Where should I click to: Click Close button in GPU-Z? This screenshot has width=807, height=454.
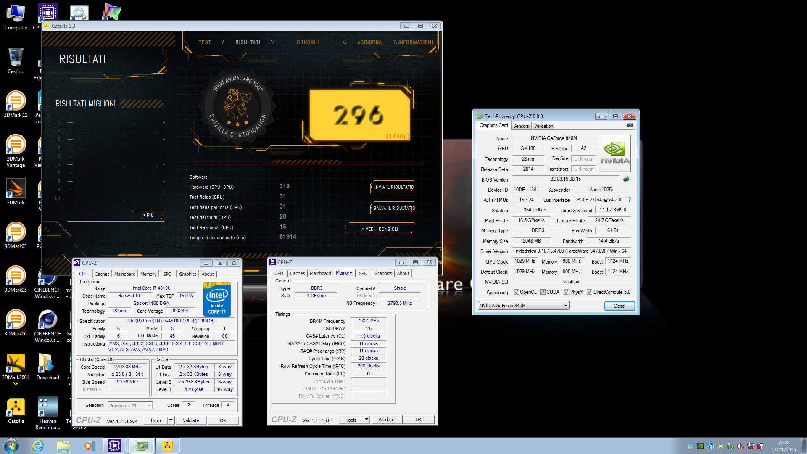click(619, 306)
